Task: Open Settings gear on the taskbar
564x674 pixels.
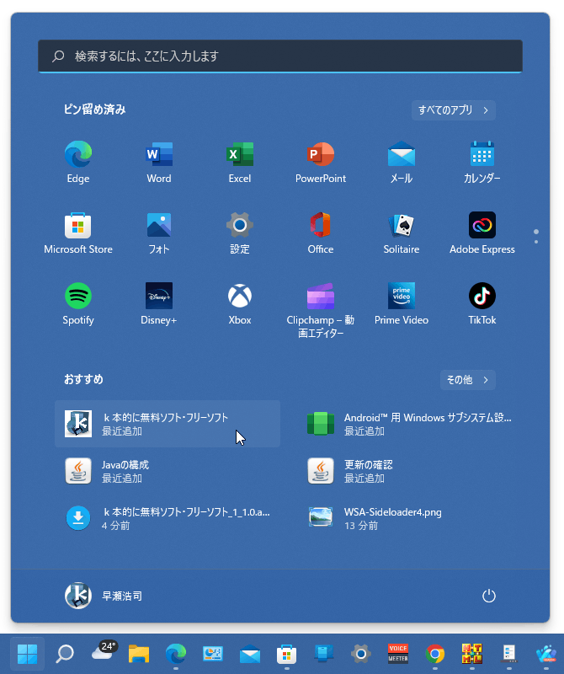Action: (x=361, y=654)
